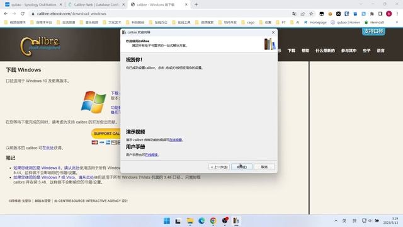Click the volume icon in system tray
403x227 pixels.
(370, 221)
